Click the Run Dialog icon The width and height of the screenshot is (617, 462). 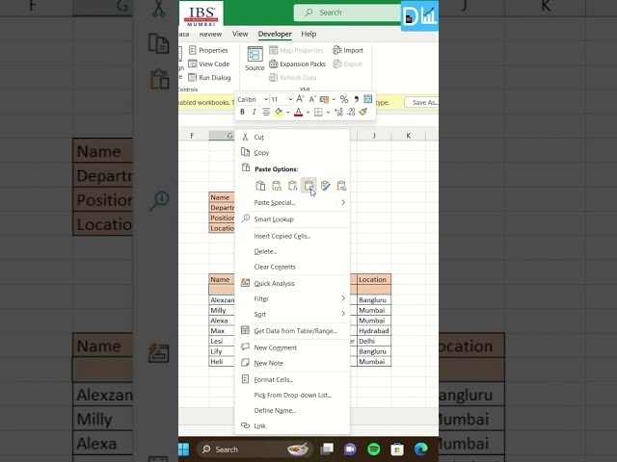coord(193,77)
